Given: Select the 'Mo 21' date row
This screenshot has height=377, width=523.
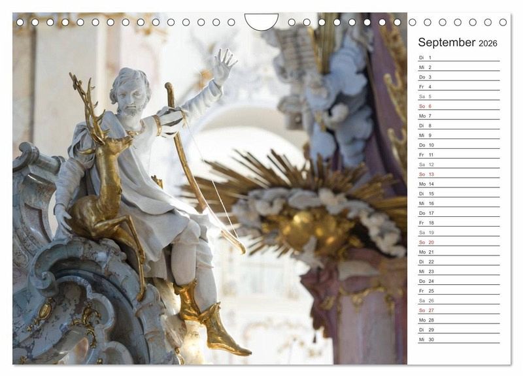Looking at the screenshot, I should click(x=459, y=252).
